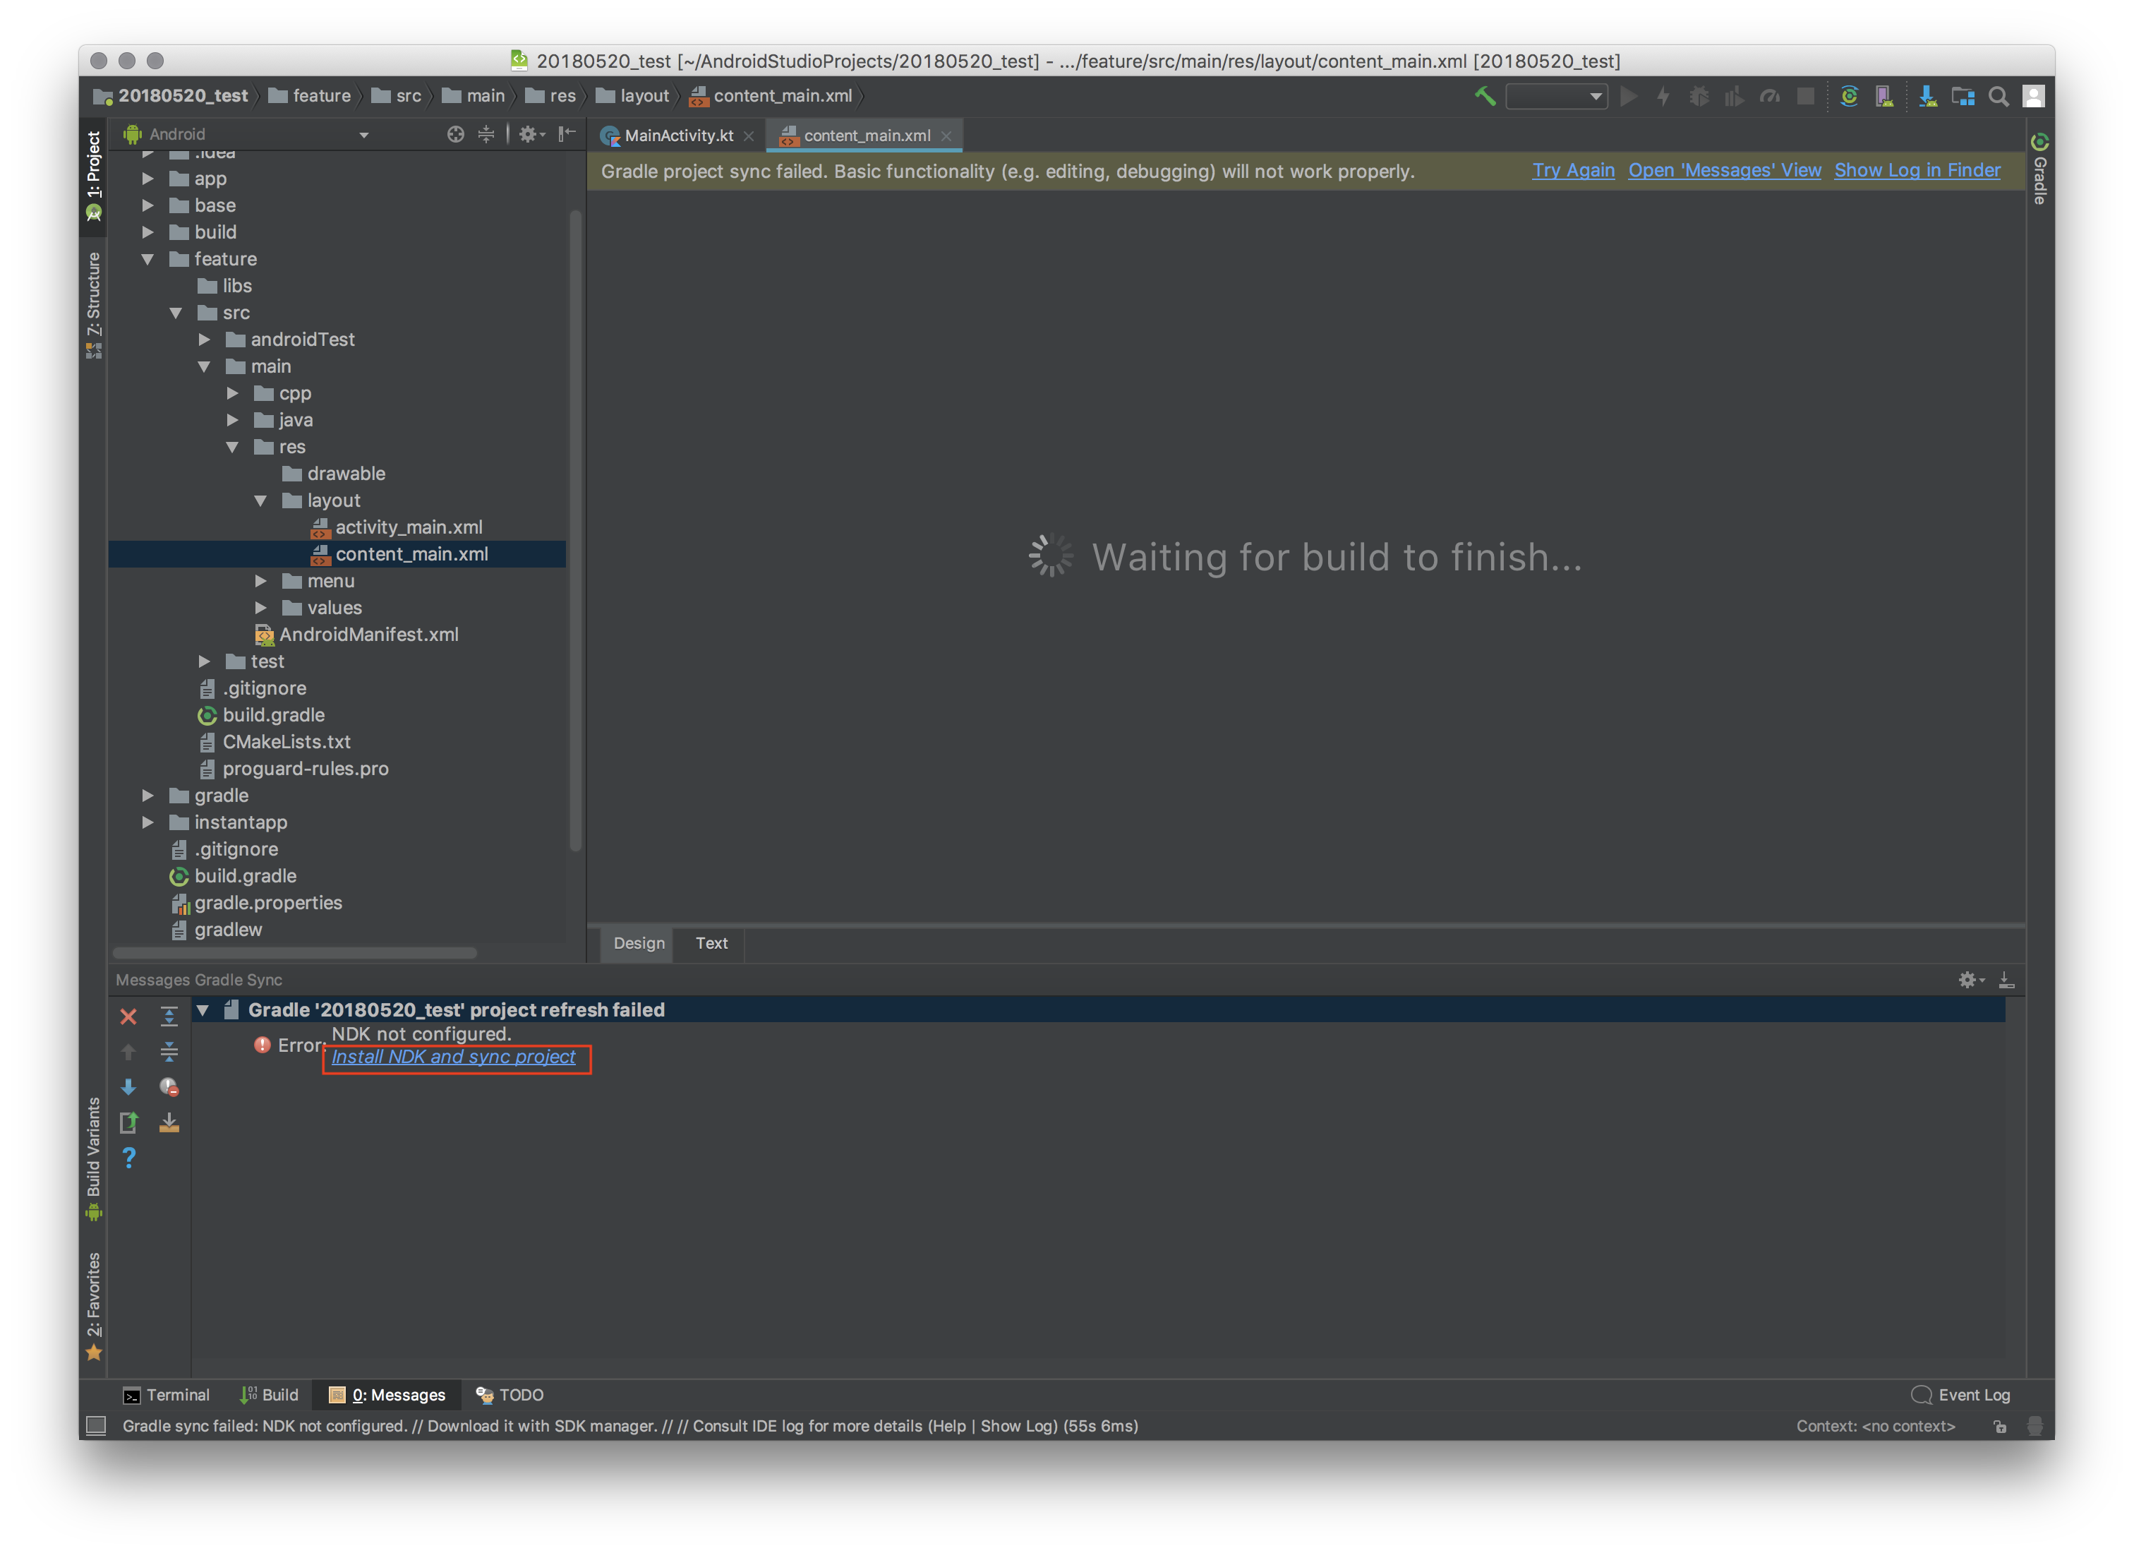
Task: Open the AVD Manager icon
Action: 1883,96
